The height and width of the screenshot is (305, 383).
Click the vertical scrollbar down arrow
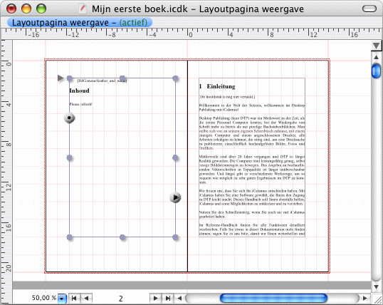pos(376,287)
